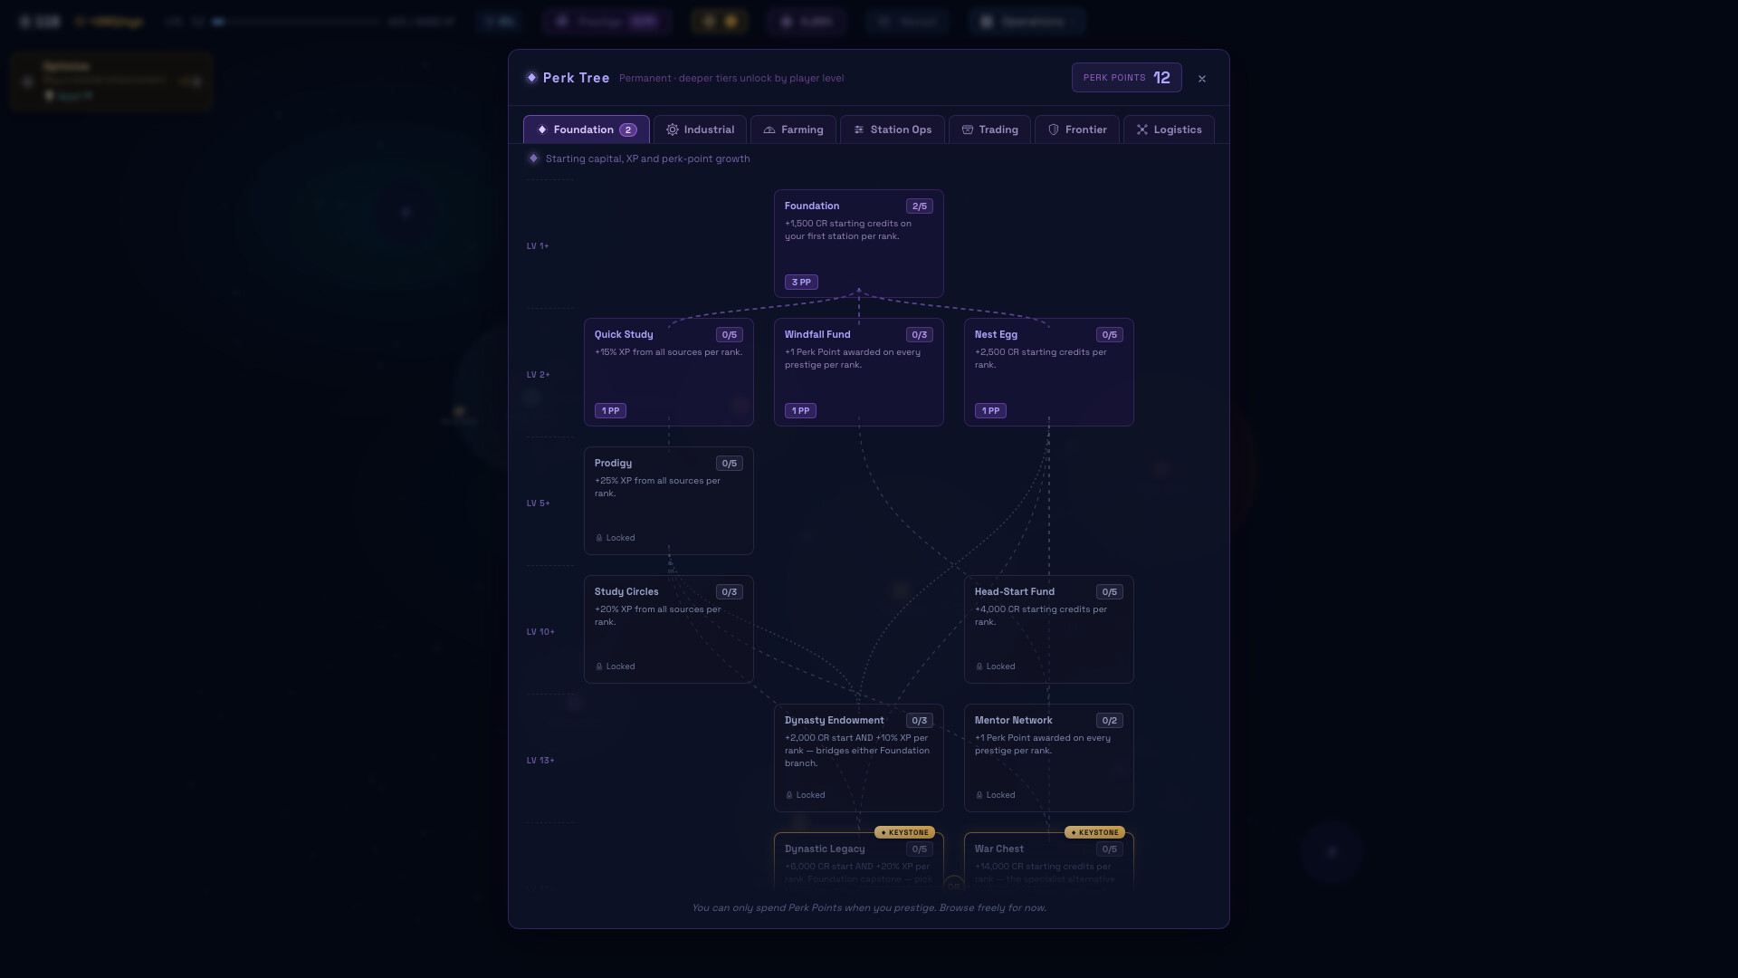Click the Locked label on Prodigy
The height and width of the screenshot is (978, 1738).
[616, 538]
